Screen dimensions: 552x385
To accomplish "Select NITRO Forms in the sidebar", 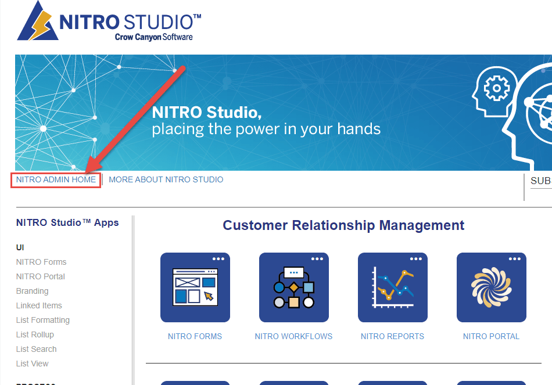I will pyautogui.click(x=41, y=262).
